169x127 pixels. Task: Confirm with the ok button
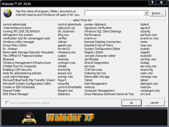point(131,103)
